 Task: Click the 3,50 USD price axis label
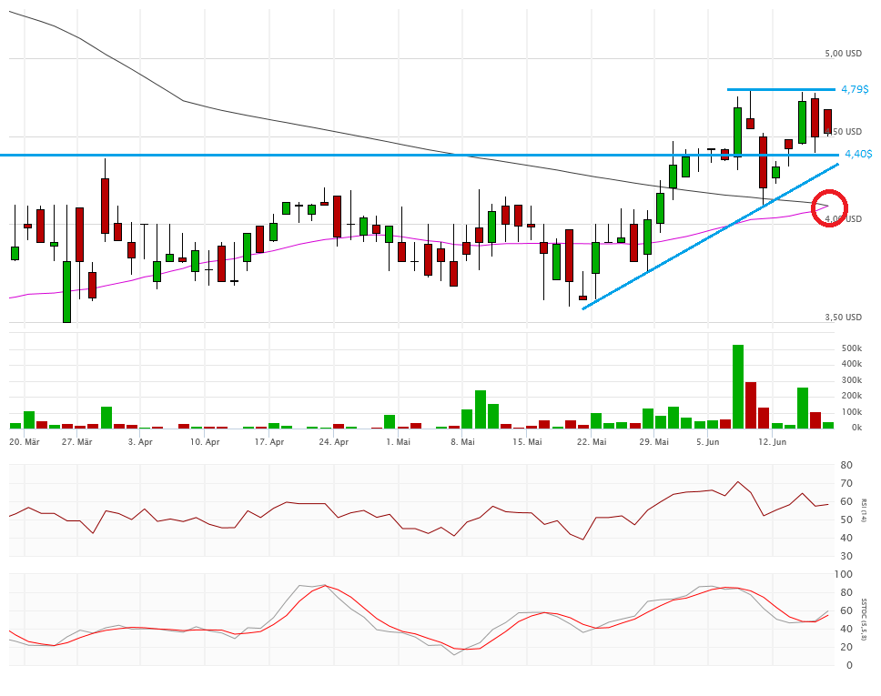coord(843,318)
